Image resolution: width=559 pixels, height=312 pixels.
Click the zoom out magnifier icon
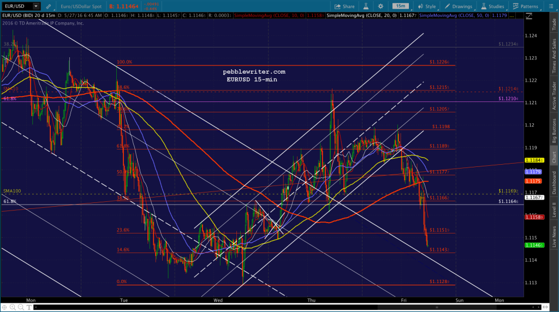(21, 307)
